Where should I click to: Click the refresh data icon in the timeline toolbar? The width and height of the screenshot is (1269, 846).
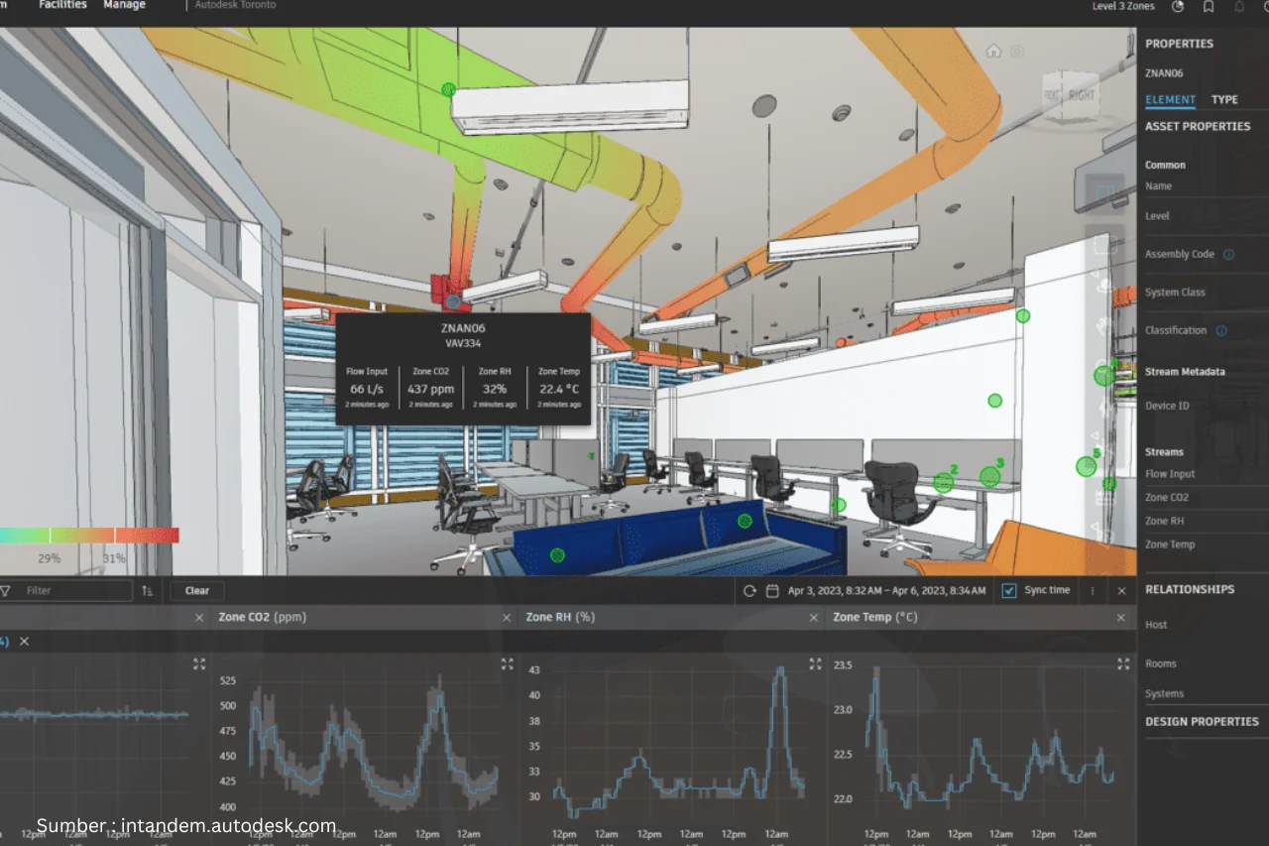[750, 590]
